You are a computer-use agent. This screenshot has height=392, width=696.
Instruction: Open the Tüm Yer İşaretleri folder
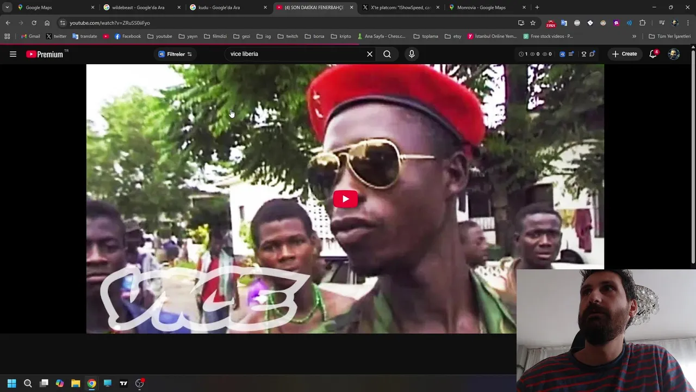(x=670, y=36)
